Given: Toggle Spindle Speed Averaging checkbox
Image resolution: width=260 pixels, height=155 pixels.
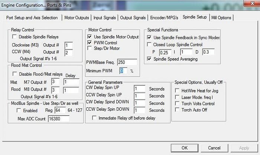Looking at the screenshot, I should (x=149, y=59).
